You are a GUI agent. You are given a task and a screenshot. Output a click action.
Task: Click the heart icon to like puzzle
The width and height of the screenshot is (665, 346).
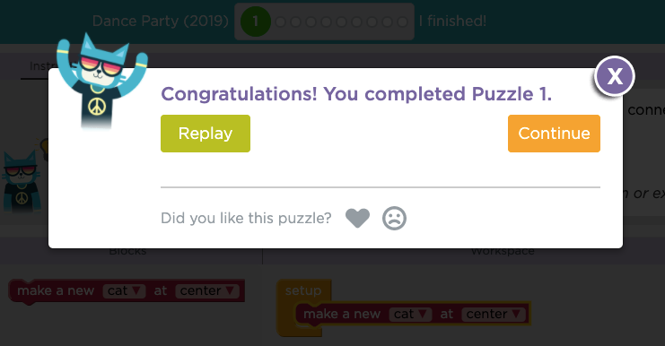(x=357, y=218)
